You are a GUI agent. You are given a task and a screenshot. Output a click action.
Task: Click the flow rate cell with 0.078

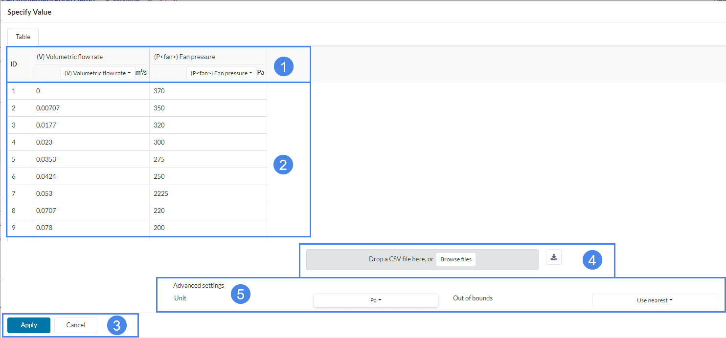pos(91,228)
